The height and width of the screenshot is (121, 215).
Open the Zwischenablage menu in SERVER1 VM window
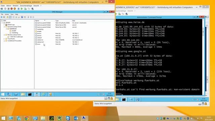(26, 6)
